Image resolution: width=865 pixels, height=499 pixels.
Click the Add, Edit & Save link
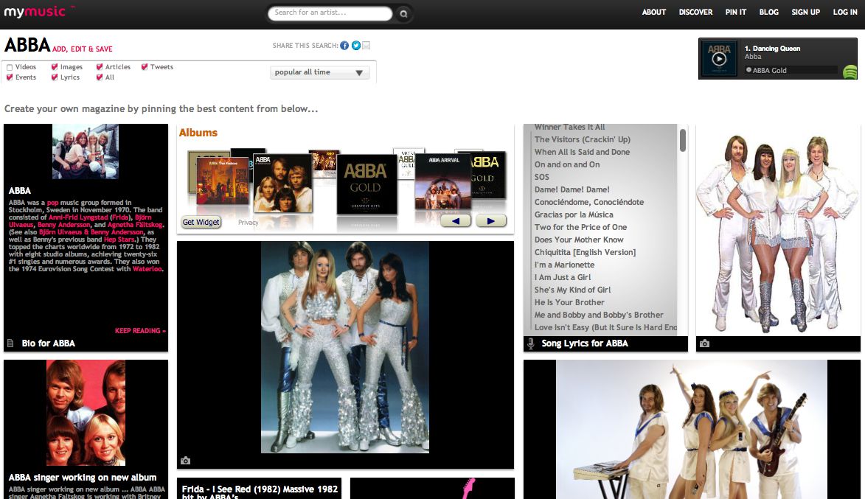click(82, 49)
